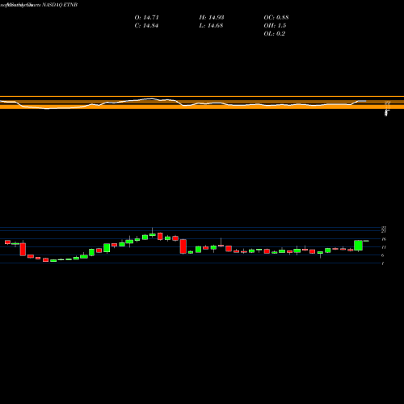Click the 'OH: 1.5' value
The image size is (404, 404).
click(x=275, y=26)
